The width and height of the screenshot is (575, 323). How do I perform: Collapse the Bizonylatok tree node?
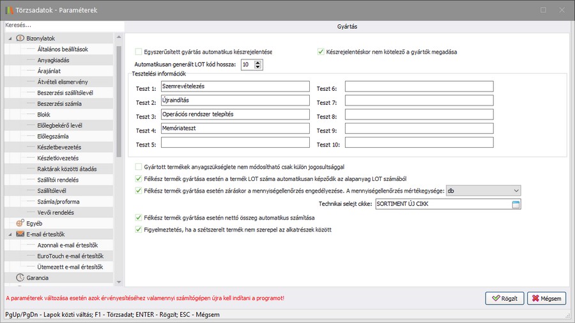[x=10, y=38]
